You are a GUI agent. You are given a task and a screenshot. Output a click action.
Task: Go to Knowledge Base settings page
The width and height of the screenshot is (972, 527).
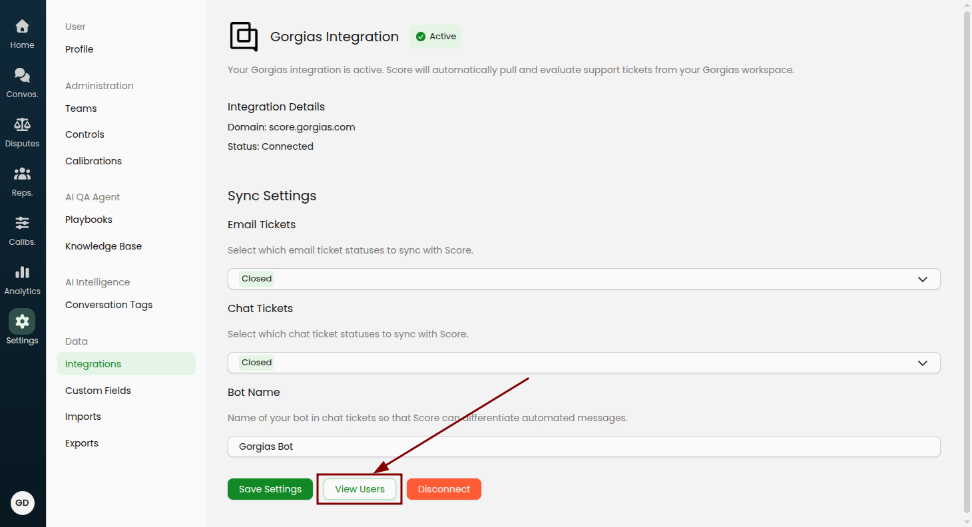click(x=103, y=246)
